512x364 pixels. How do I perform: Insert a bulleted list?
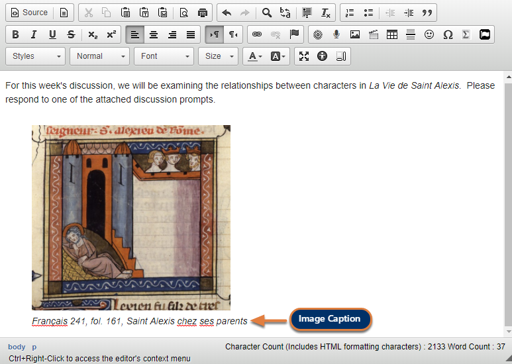[368, 13]
